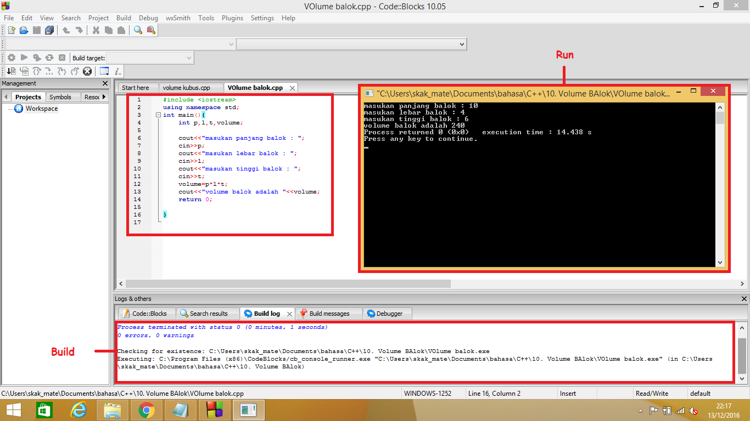Click the Run to cursor debug icon
The width and height of the screenshot is (750, 421).
click(x=24, y=71)
